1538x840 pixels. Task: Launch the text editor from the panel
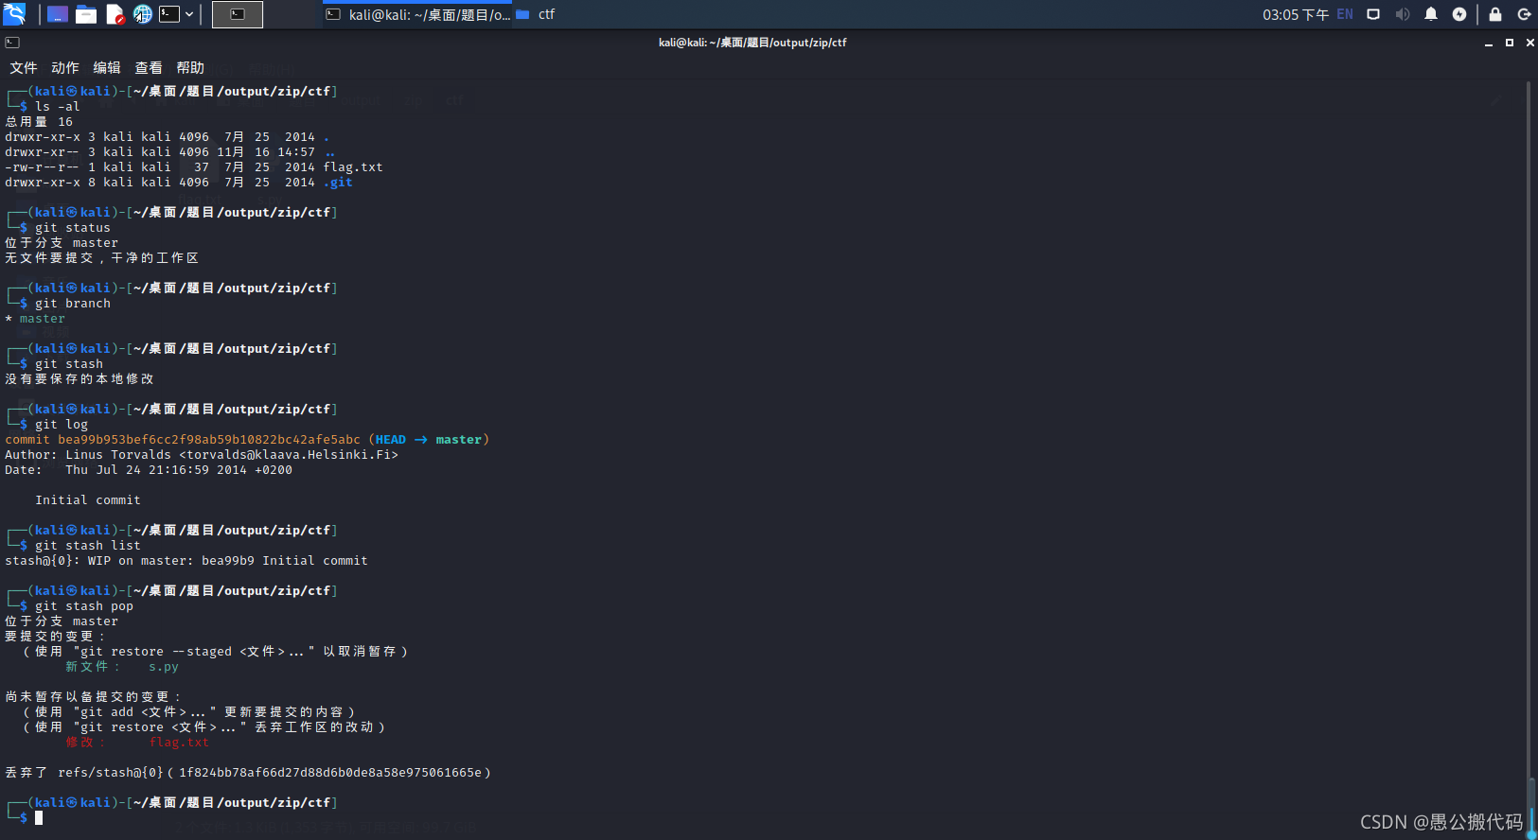click(115, 14)
